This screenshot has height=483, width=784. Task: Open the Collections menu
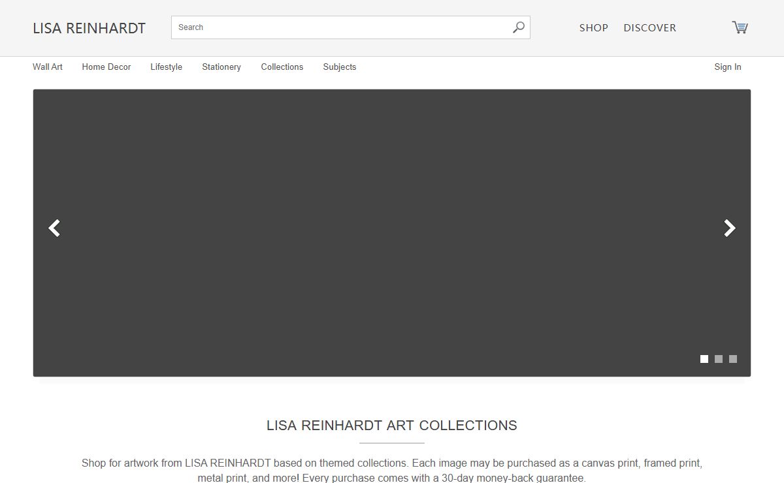click(282, 67)
